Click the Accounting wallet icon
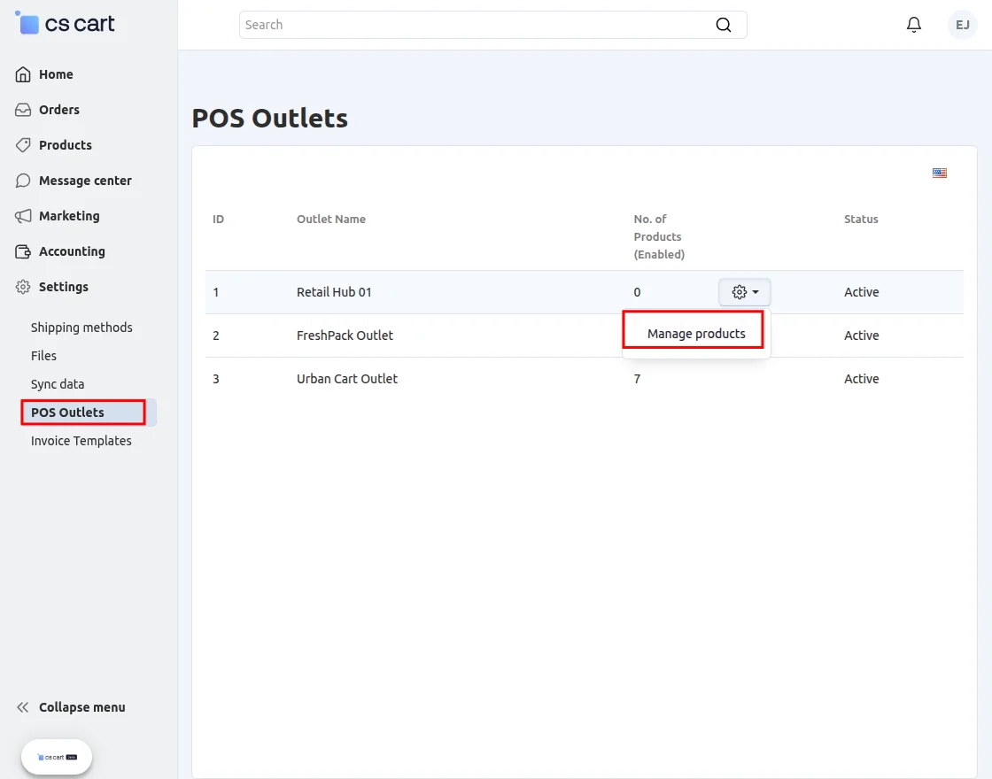 (23, 251)
